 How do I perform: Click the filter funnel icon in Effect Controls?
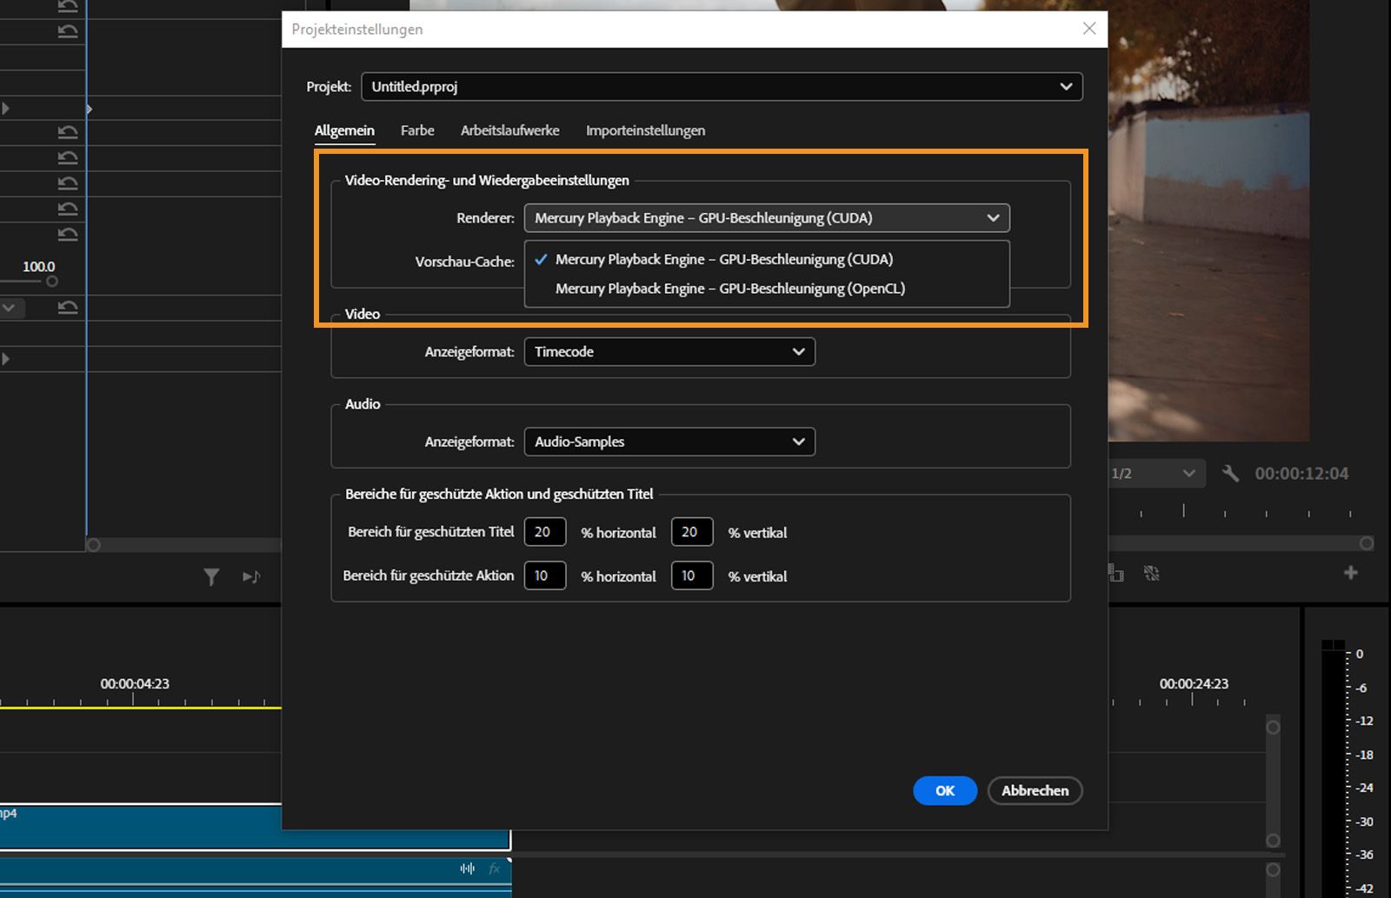tap(211, 575)
